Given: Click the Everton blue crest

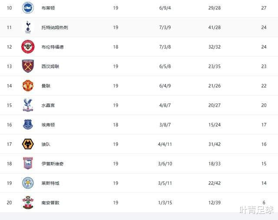Looking at the screenshot, I should coord(28,124).
